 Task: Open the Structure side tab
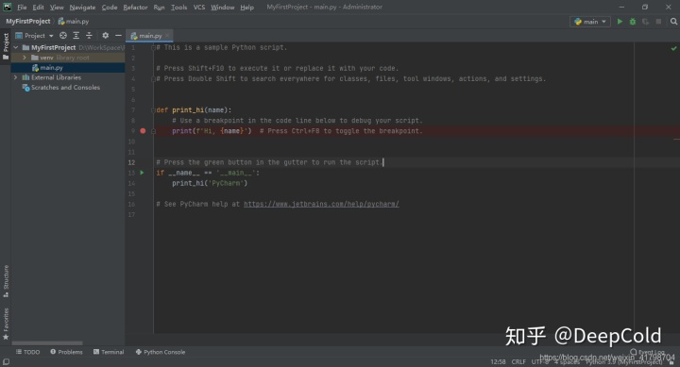pos(6,281)
